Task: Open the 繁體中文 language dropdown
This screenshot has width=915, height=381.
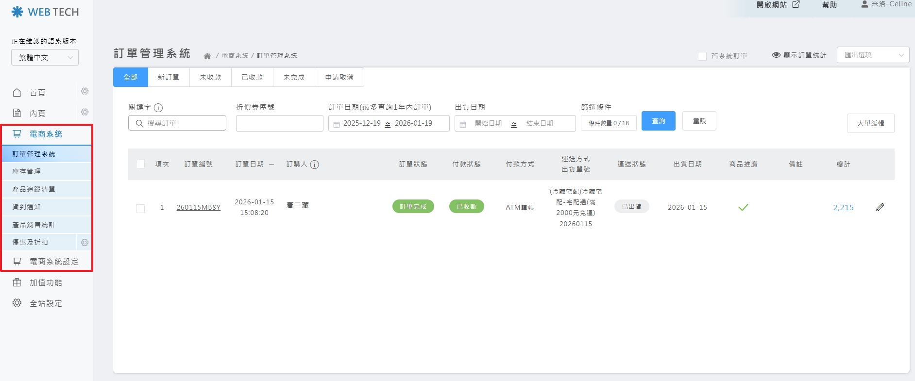Action: (45, 57)
